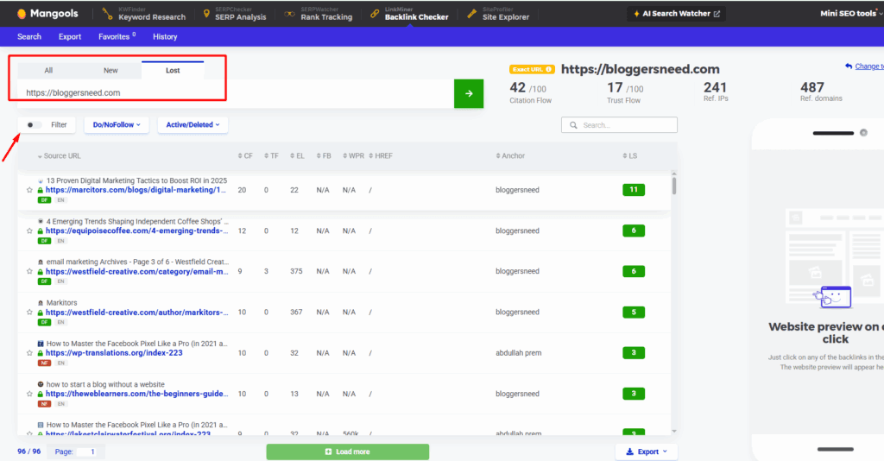This screenshot has height=461, width=884.
Task: Open wp-translations.org/index-223 link
Action: pos(114,353)
